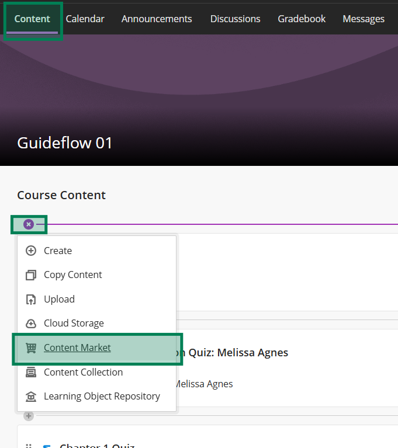Open the Gradebook tab
Screen dimensions: 398x448
(302, 19)
